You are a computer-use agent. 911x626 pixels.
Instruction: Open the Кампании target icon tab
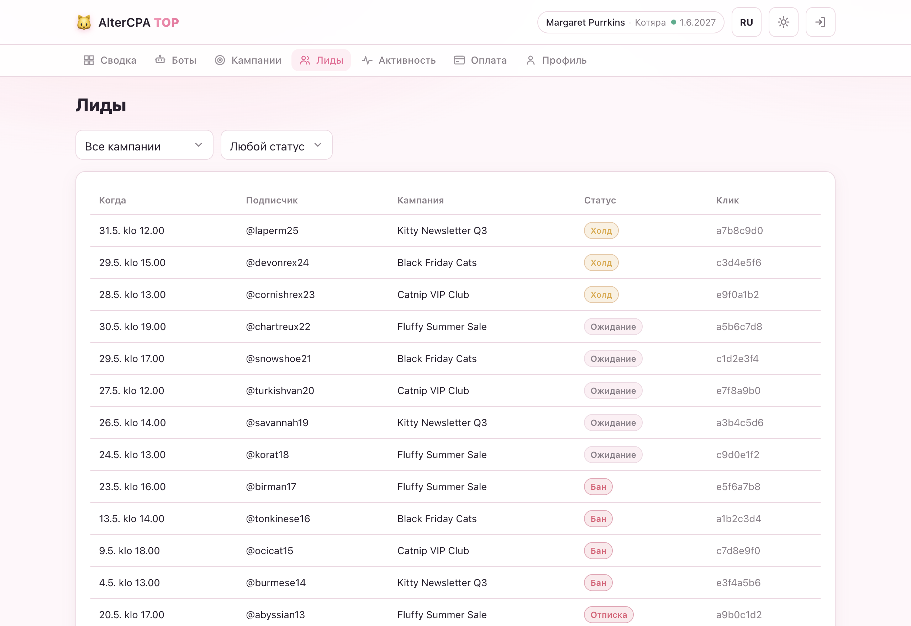(220, 60)
